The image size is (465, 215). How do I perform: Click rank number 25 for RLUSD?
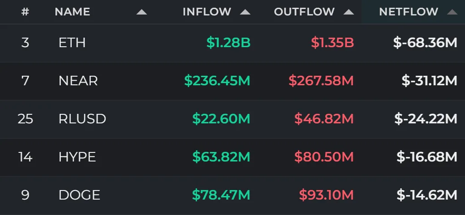25,119
